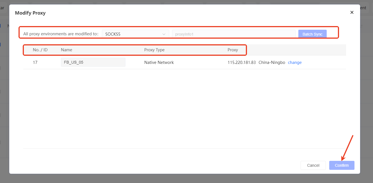Confirm the proxy changes
Viewport: 373px width, 183px height.
(x=342, y=165)
